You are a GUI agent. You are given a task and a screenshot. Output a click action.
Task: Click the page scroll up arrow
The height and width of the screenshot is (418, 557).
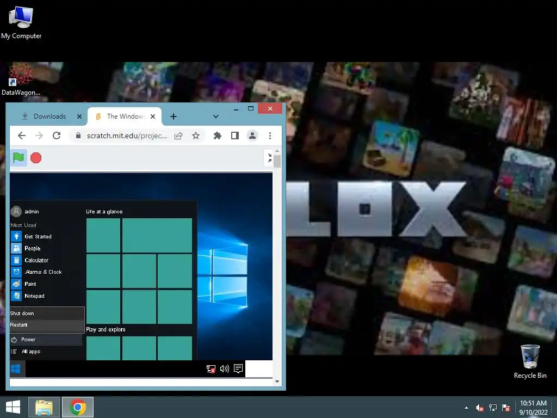pyautogui.click(x=277, y=151)
